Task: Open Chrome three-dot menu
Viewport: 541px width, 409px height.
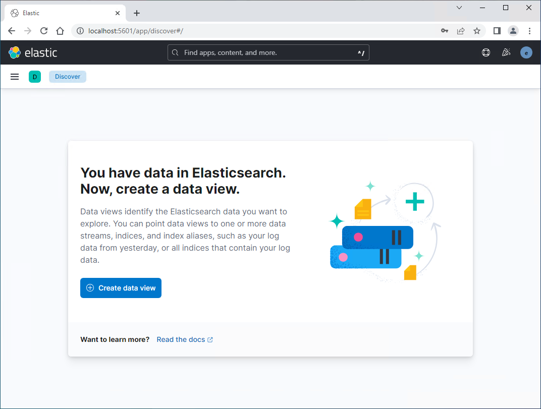Action: click(x=529, y=31)
